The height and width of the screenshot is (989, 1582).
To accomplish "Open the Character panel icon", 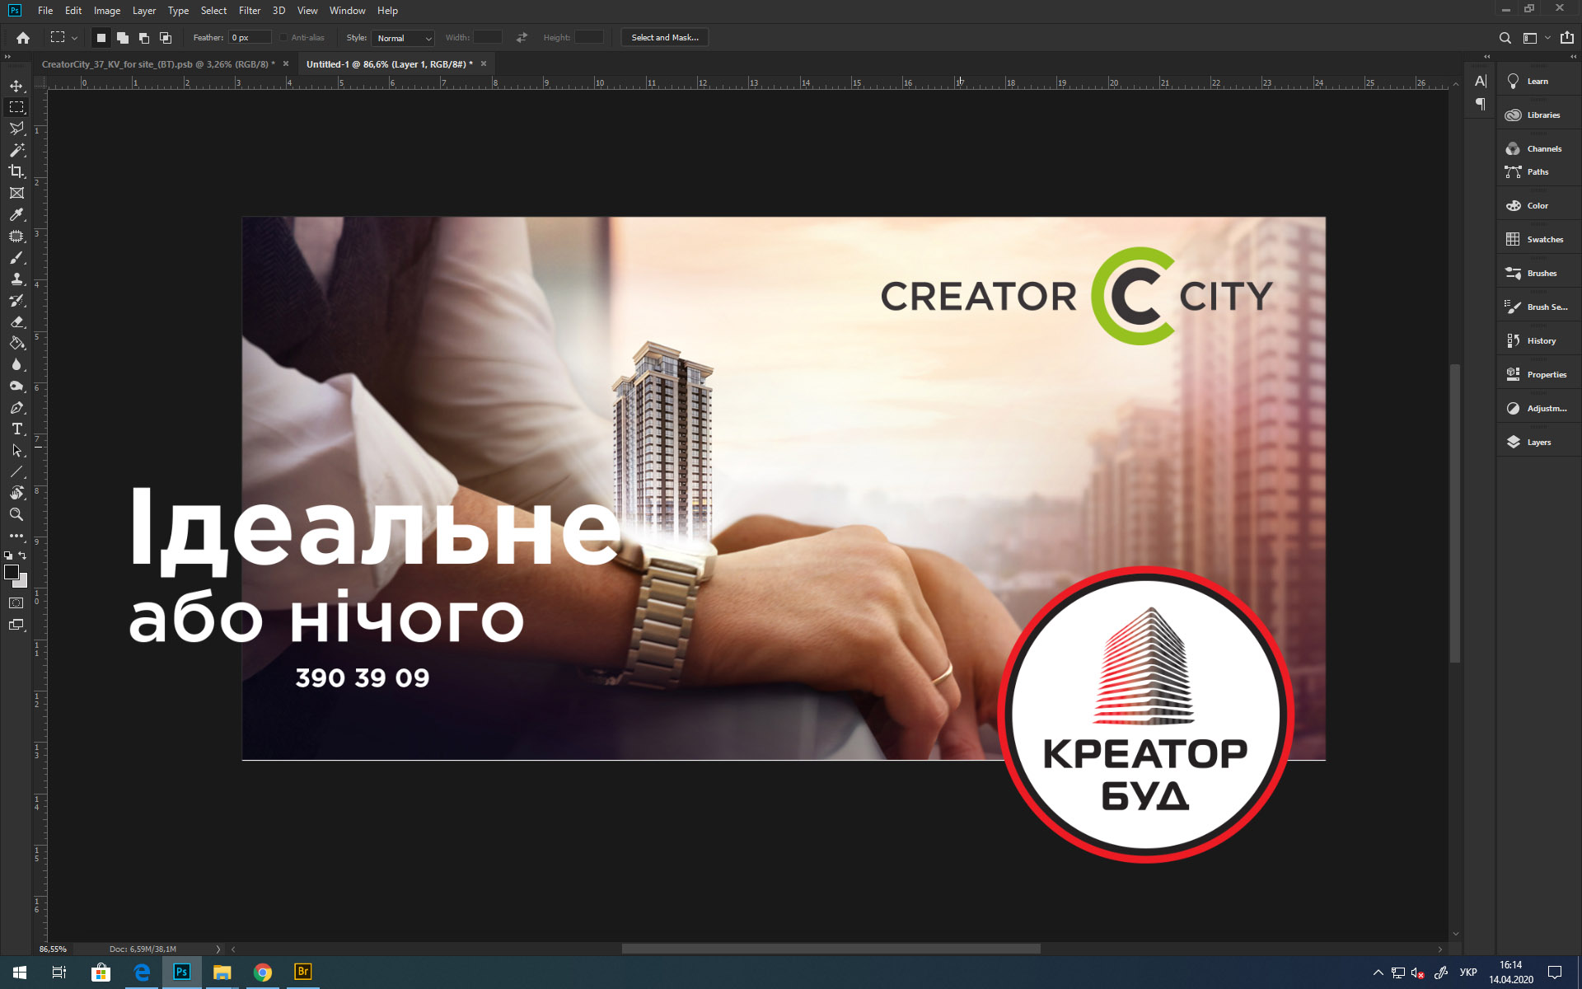I will (1481, 81).
